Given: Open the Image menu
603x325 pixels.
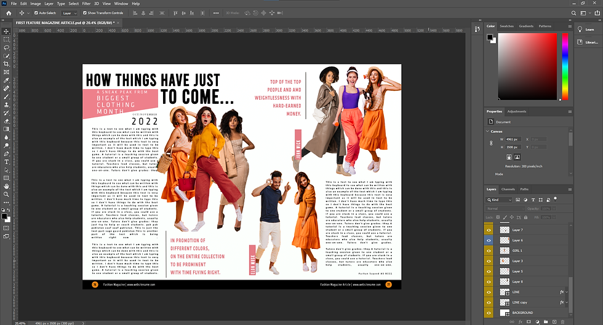Looking at the screenshot, I should tap(36, 4).
